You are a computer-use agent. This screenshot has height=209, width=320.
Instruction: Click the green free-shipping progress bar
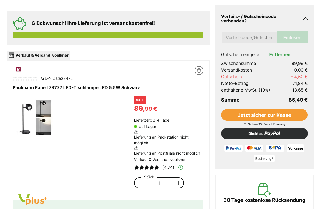[108, 36]
